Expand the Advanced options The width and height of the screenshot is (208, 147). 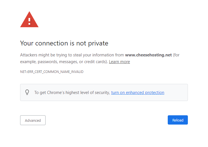click(x=33, y=120)
